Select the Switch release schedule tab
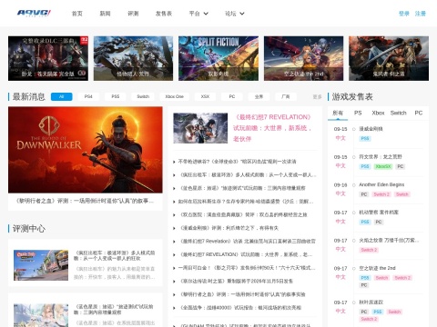 (x=398, y=113)
